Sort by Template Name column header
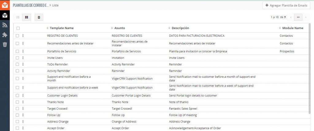This screenshot has height=131, width=314. pyautogui.click(x=62, y=28)
